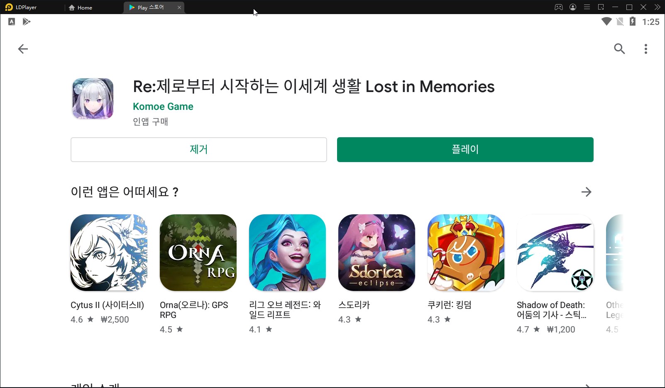Click the green 플레이 button
The width and height of the screenshot is (665, 388).
pos(465,150)
